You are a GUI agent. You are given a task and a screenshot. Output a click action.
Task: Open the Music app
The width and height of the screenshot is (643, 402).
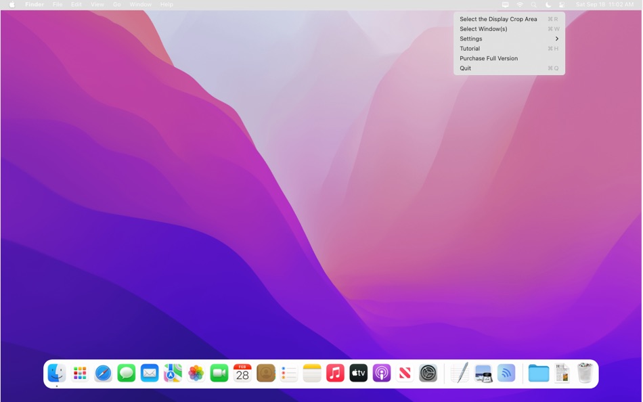pos(334,373)
